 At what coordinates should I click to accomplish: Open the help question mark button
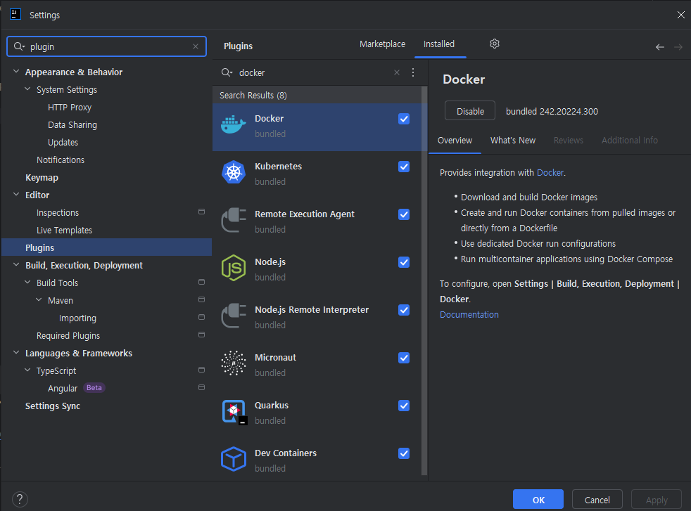tap(20, 499)
